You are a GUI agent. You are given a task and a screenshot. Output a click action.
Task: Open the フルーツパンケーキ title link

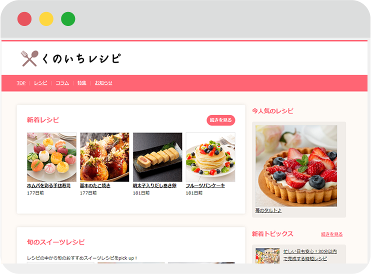pyautogui.click(x=205, y=185)
